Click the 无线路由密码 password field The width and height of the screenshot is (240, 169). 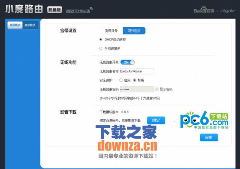(x=137, y=89)
